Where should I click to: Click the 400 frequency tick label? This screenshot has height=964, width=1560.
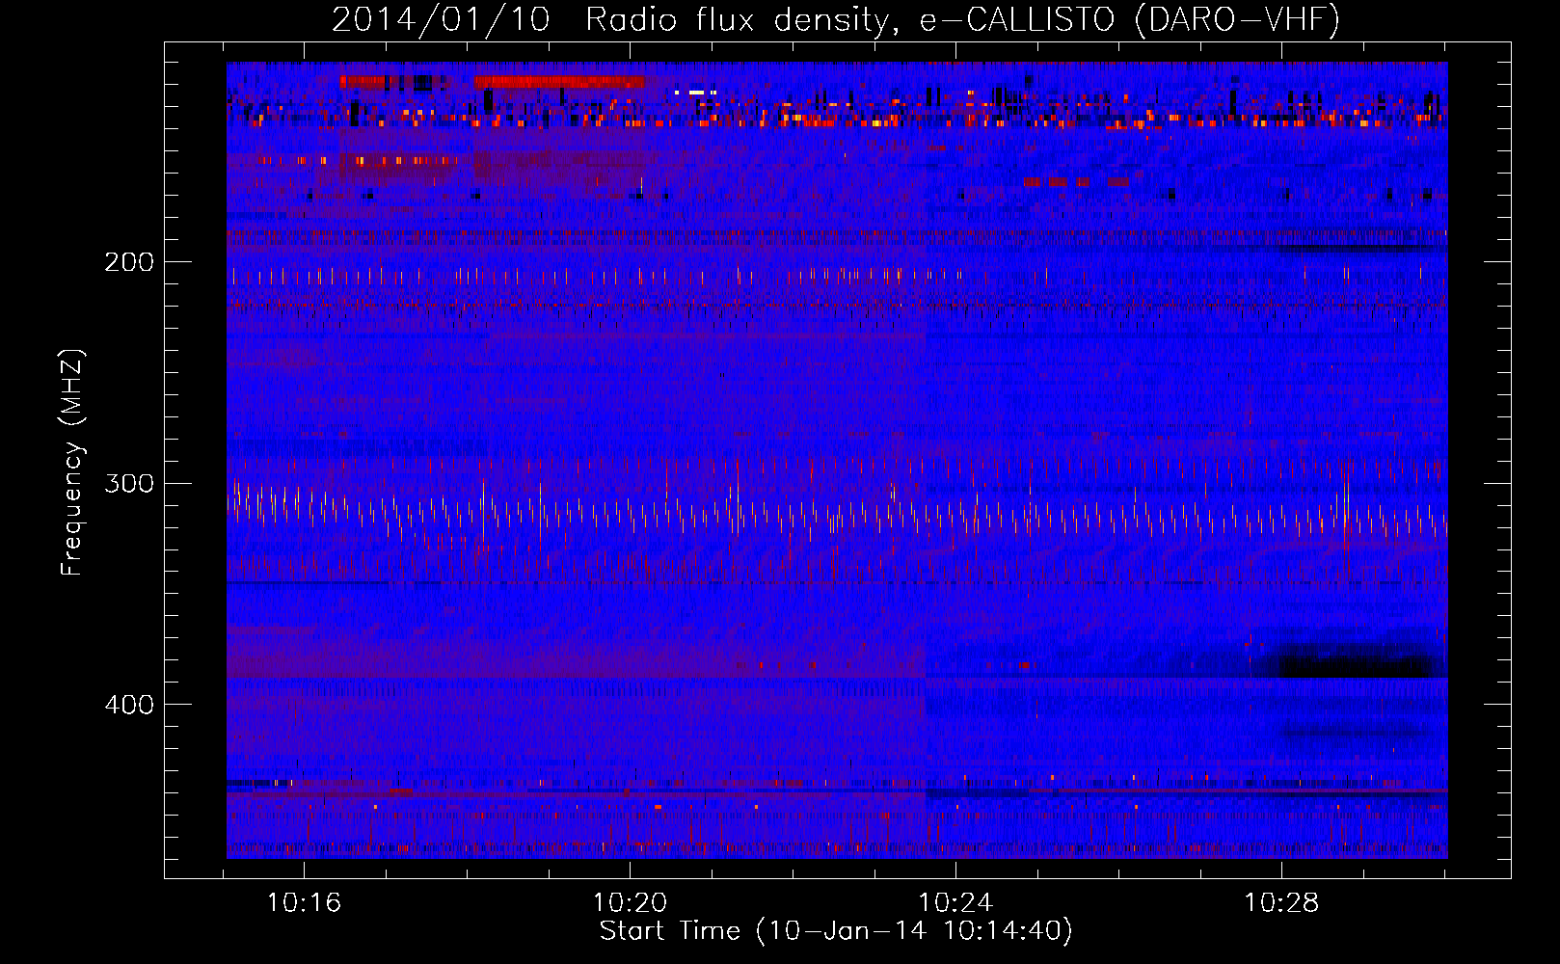coord(129,705)
